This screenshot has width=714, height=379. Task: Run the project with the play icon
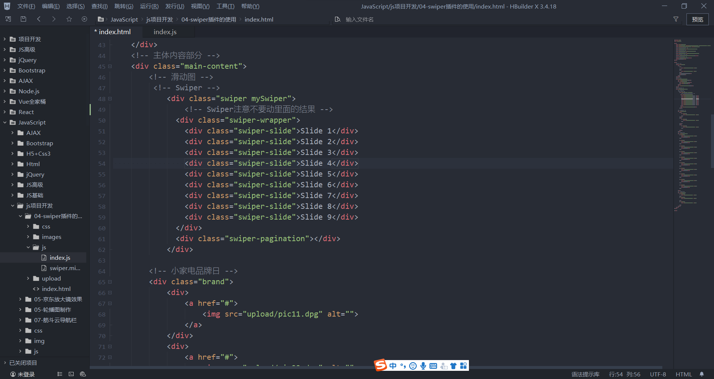click(84, 19)
